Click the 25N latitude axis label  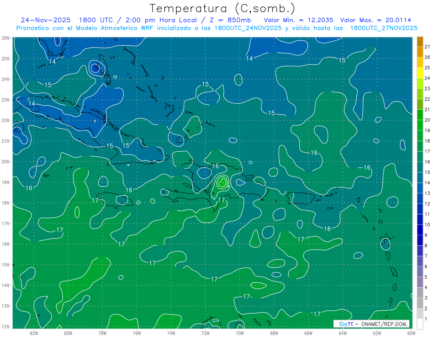tap(5, 58)
